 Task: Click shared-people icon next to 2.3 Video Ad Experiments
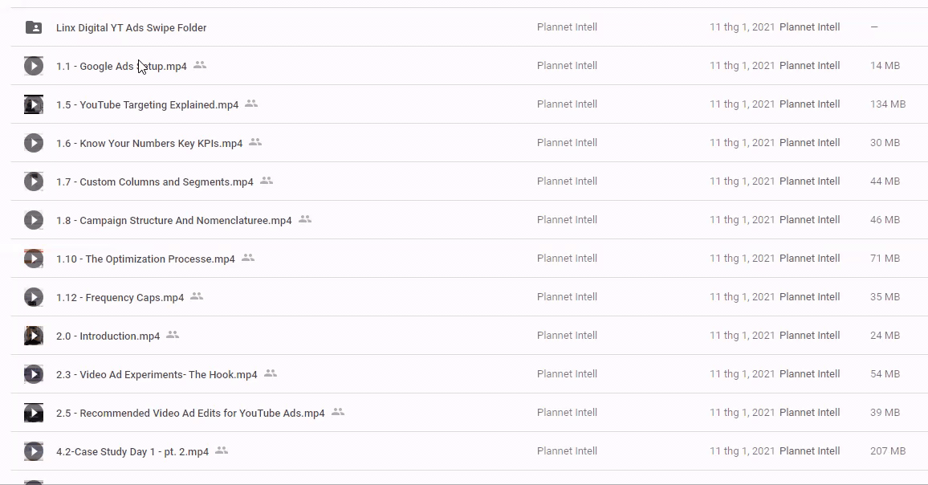click(271, 374)
